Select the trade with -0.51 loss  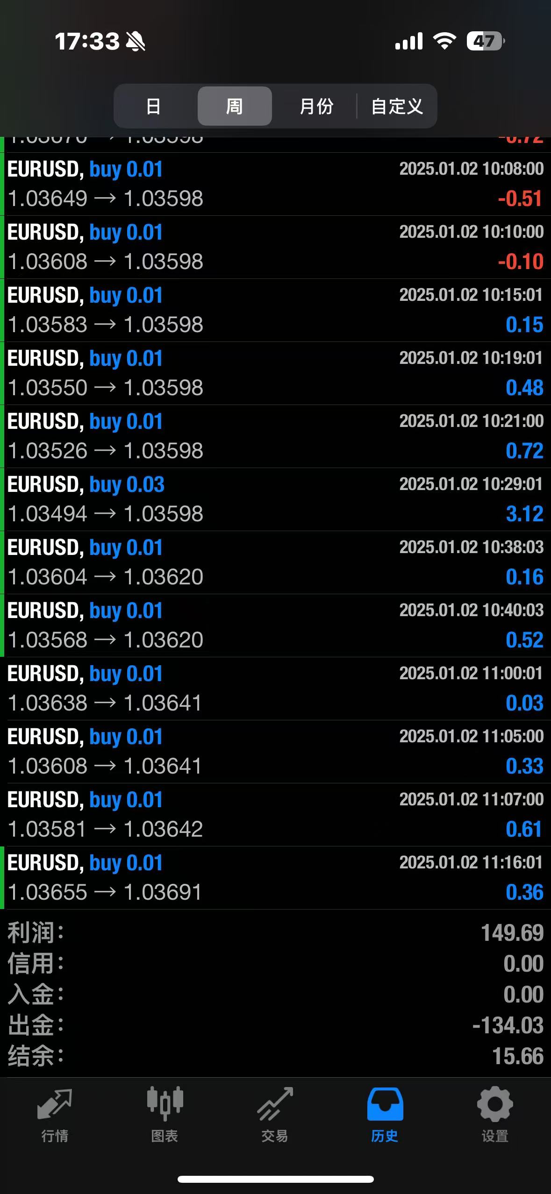pyautogui.click(x=275, y=184)
